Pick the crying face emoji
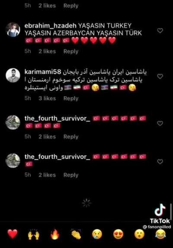 97,235
